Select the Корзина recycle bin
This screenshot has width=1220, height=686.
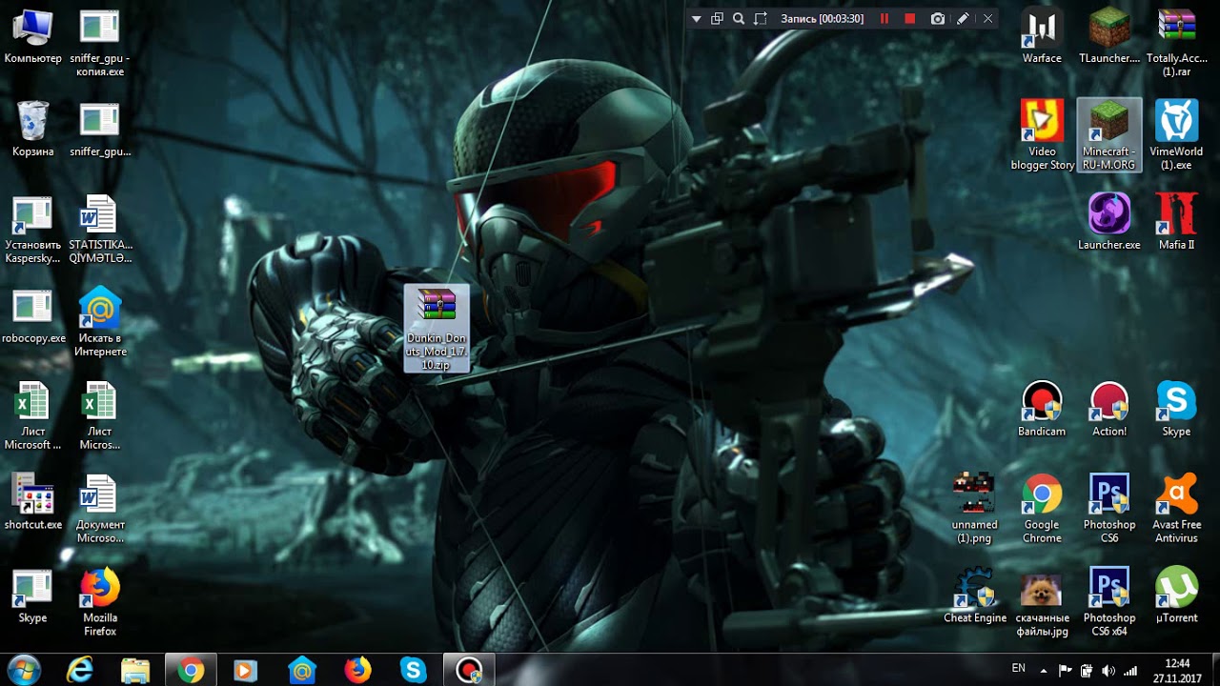coord(32,129)
